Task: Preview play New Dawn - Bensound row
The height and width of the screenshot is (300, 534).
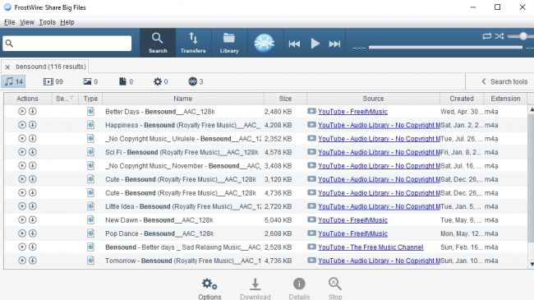Action: pos(22,219)
